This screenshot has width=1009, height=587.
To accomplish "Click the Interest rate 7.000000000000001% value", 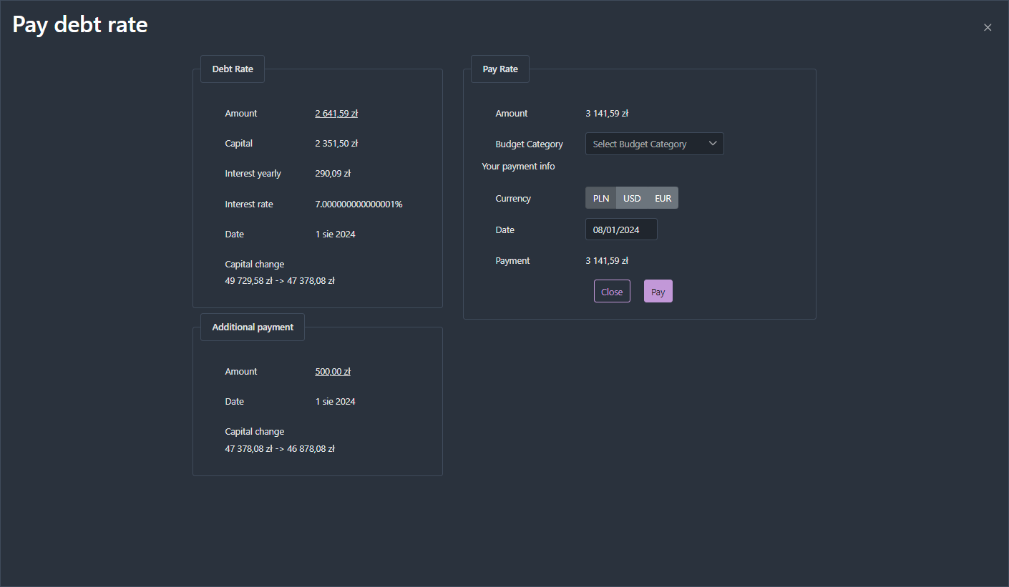I will coord(359,204).
